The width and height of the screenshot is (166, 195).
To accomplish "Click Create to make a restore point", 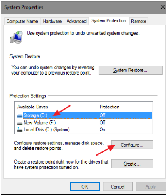I will (132, 164).
